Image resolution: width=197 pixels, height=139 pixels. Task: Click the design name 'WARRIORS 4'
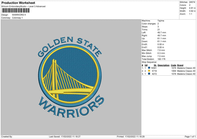coord(19,15)
